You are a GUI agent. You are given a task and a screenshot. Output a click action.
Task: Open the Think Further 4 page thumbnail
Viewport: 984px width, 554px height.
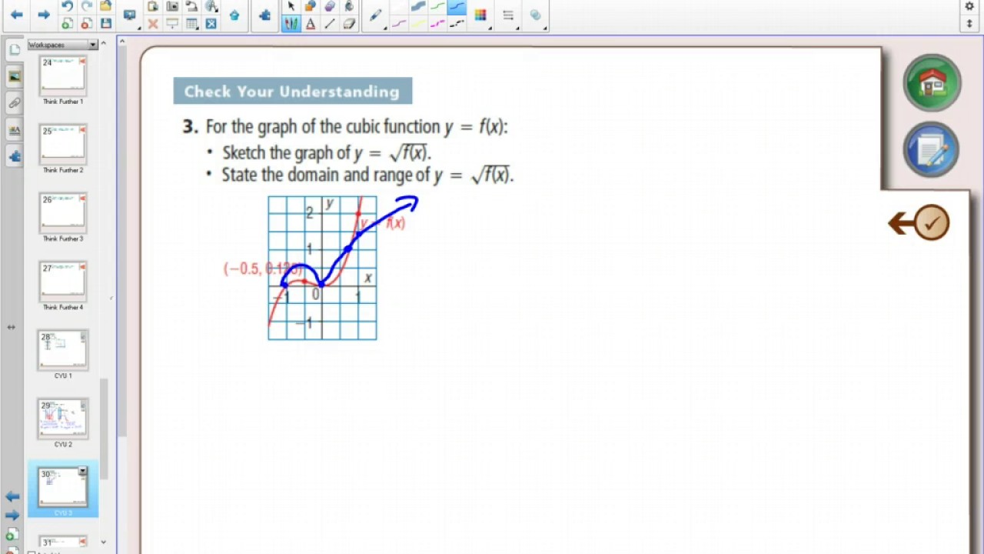(x=63, y=282)
